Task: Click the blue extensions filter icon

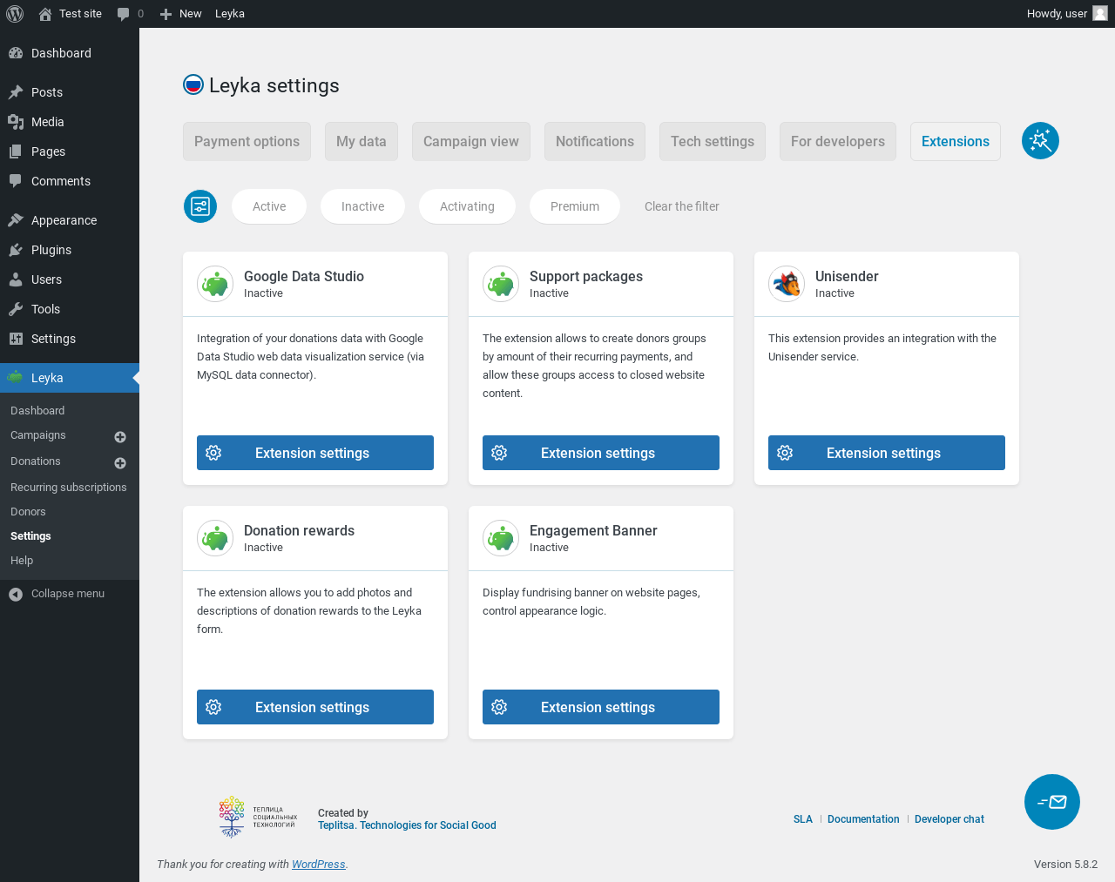Action: coord(200,206)
